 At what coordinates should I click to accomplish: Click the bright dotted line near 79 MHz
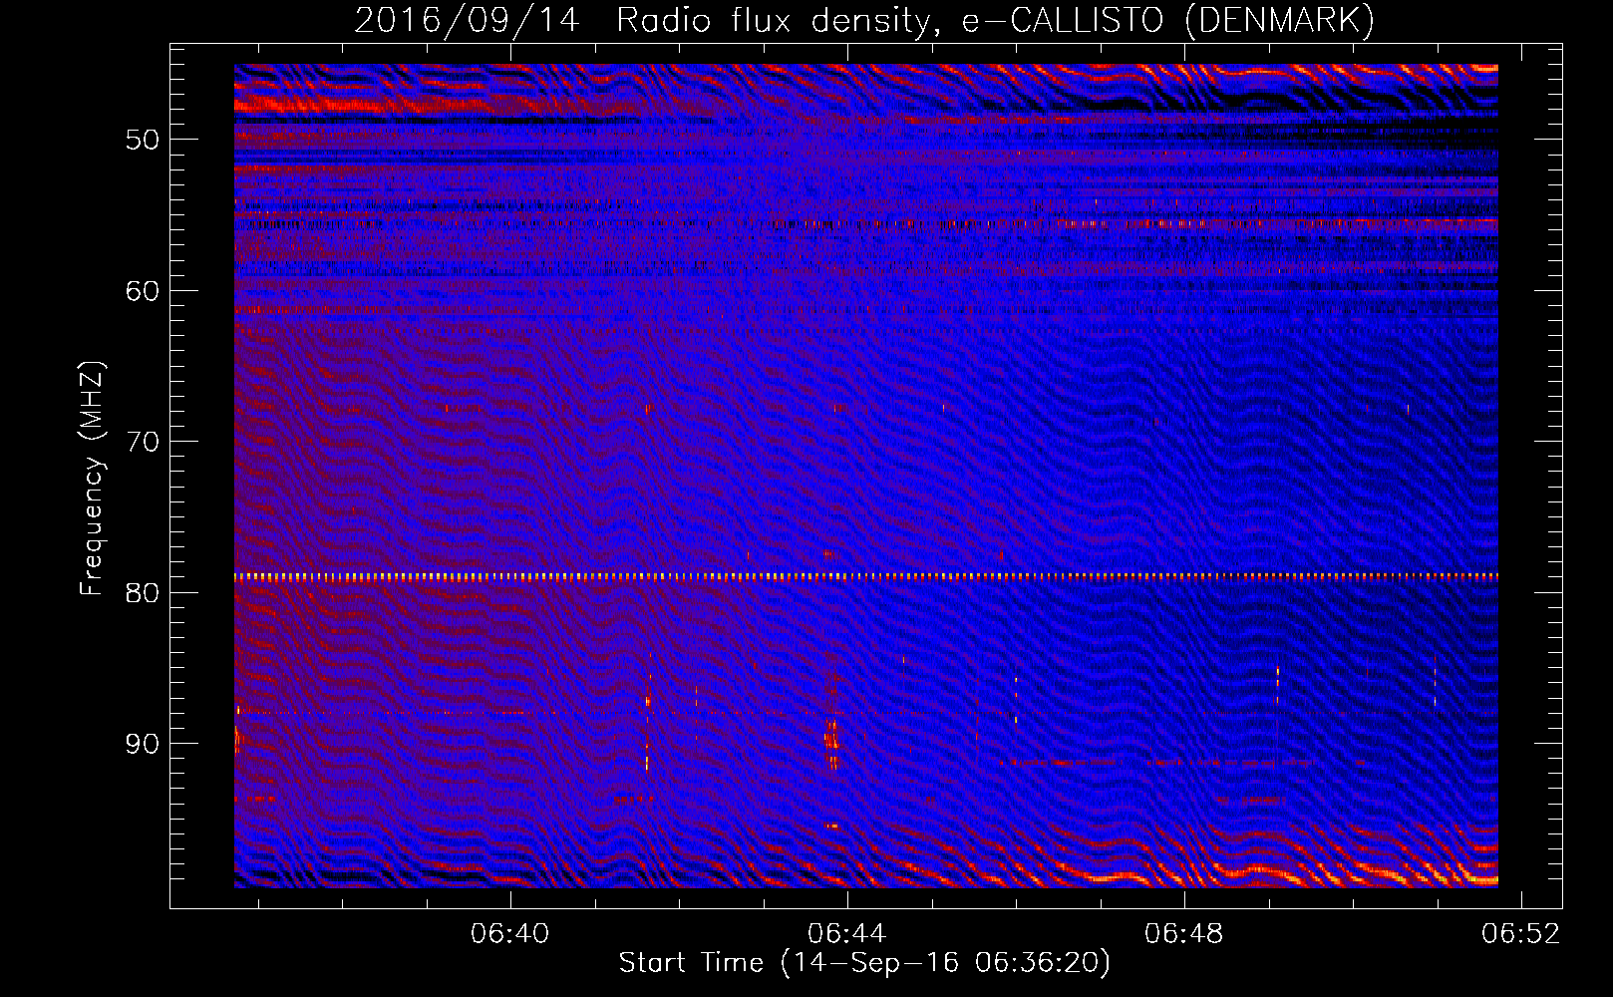866,576
